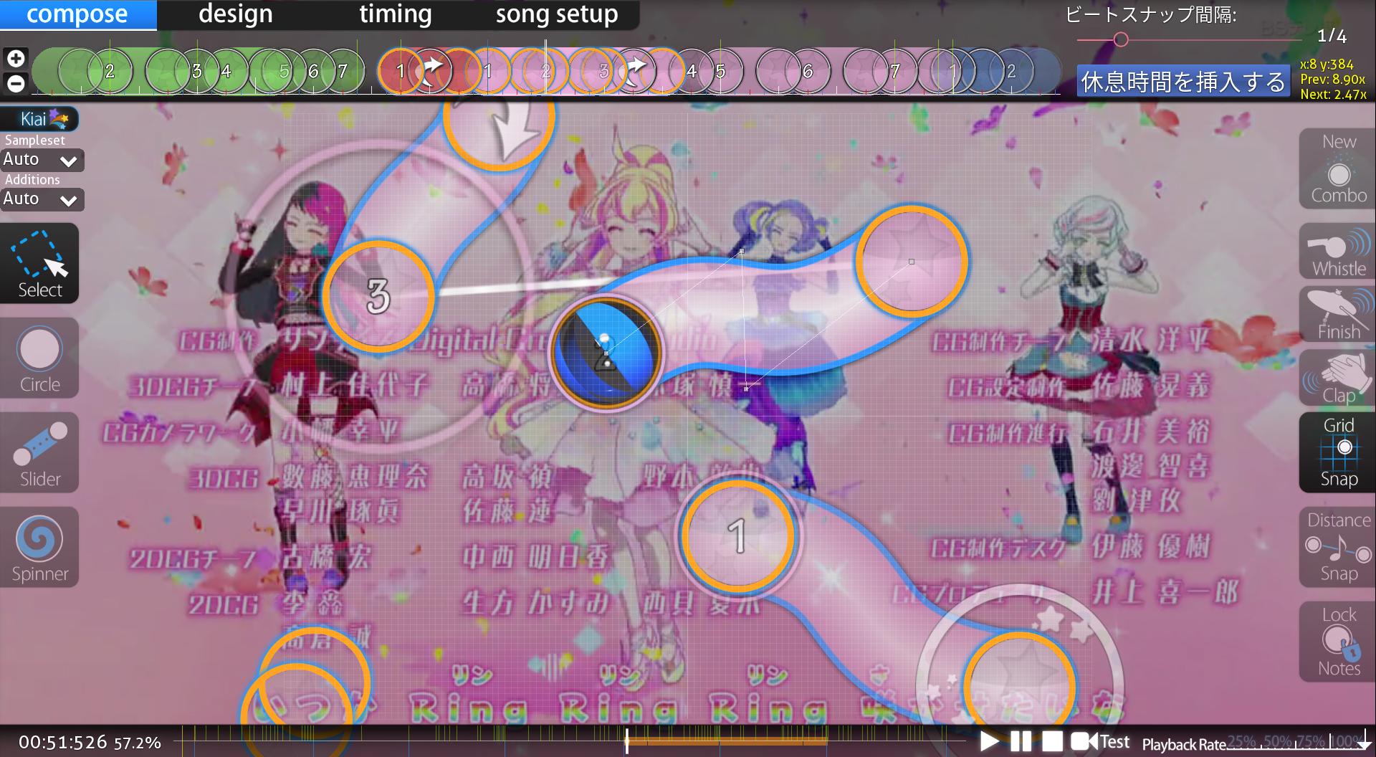Screen dimensions: 1376x757
Task: Zoom in the timeline with plus icon
Action: [16, 58]
